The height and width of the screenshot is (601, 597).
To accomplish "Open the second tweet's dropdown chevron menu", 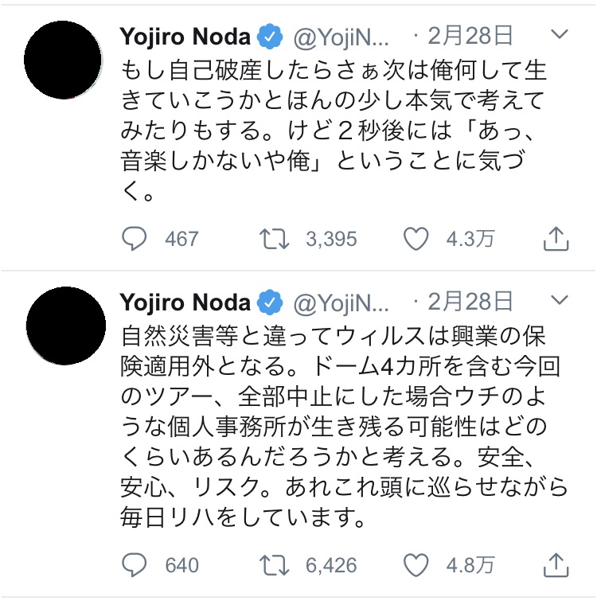I will (560, 302).
